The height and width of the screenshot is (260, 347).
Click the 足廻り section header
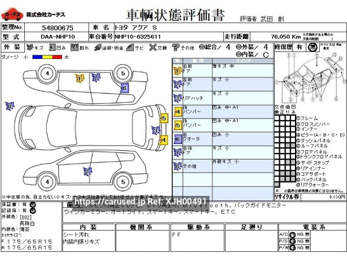252,227
